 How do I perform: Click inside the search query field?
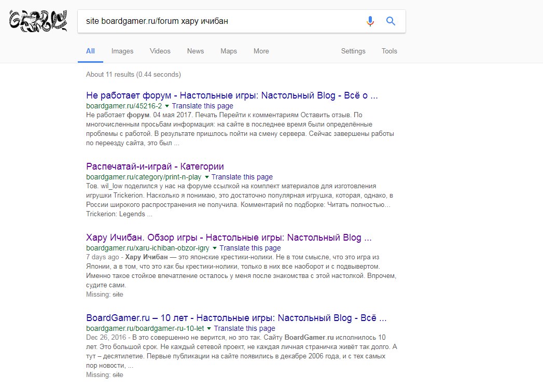tap(221, 21)
